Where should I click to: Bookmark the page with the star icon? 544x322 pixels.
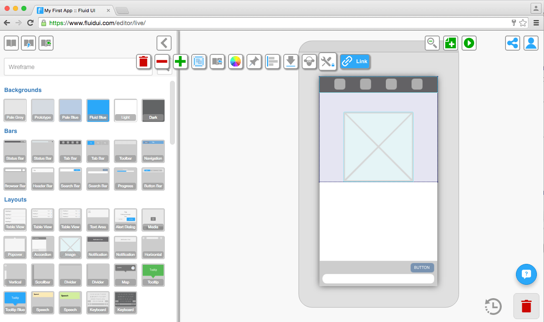pos(523,23)
